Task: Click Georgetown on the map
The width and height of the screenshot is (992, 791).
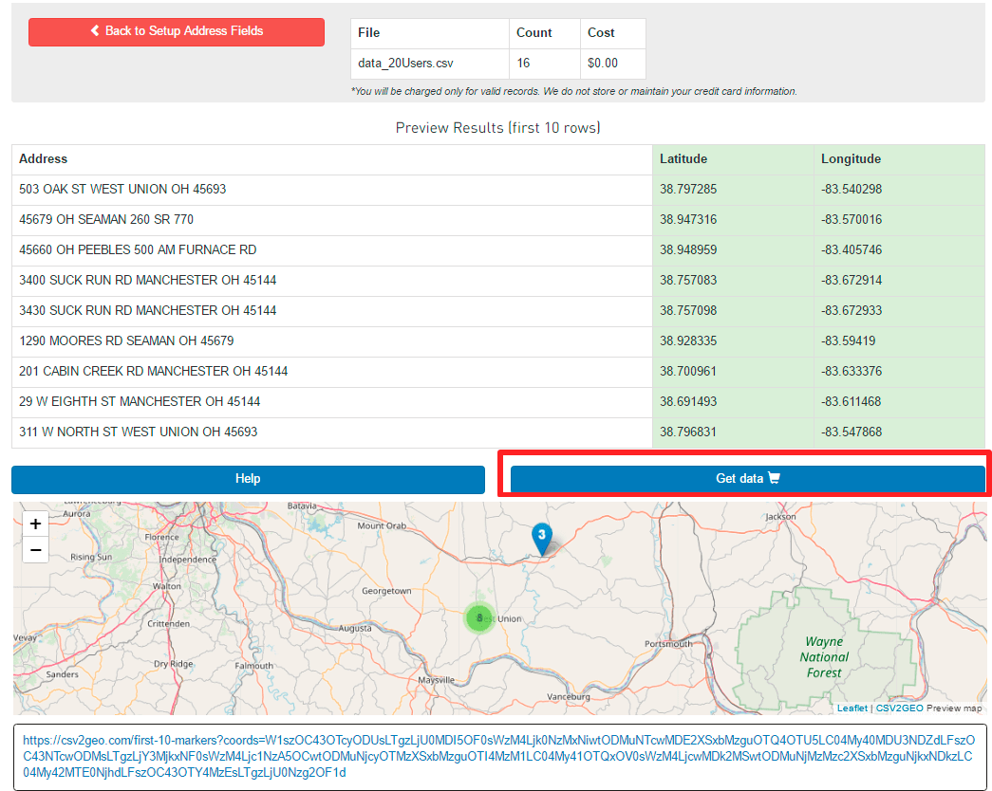Action: (x=386, y=591)
